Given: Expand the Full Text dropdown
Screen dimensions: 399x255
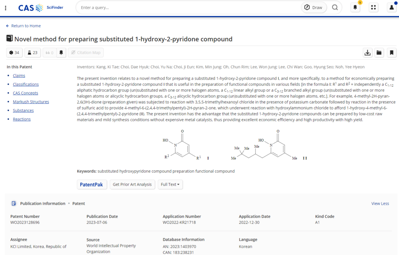Looking at the screenshot, I should pyautogui.click(x=170, y=184).
